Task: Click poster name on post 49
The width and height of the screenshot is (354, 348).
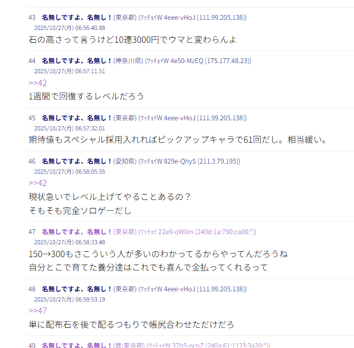Action: [x=76, y=345]
